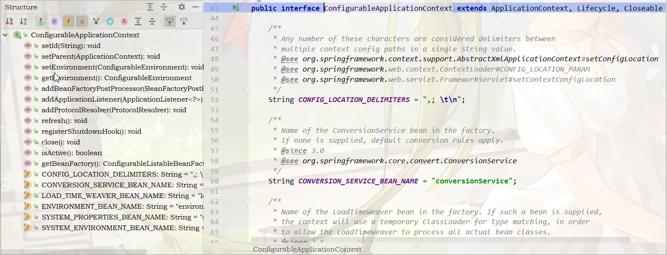The width and height of the screenshot is (667, 255).
Task: Click method icon of getBeanFactory() row
Action: (x=28, y=163)
